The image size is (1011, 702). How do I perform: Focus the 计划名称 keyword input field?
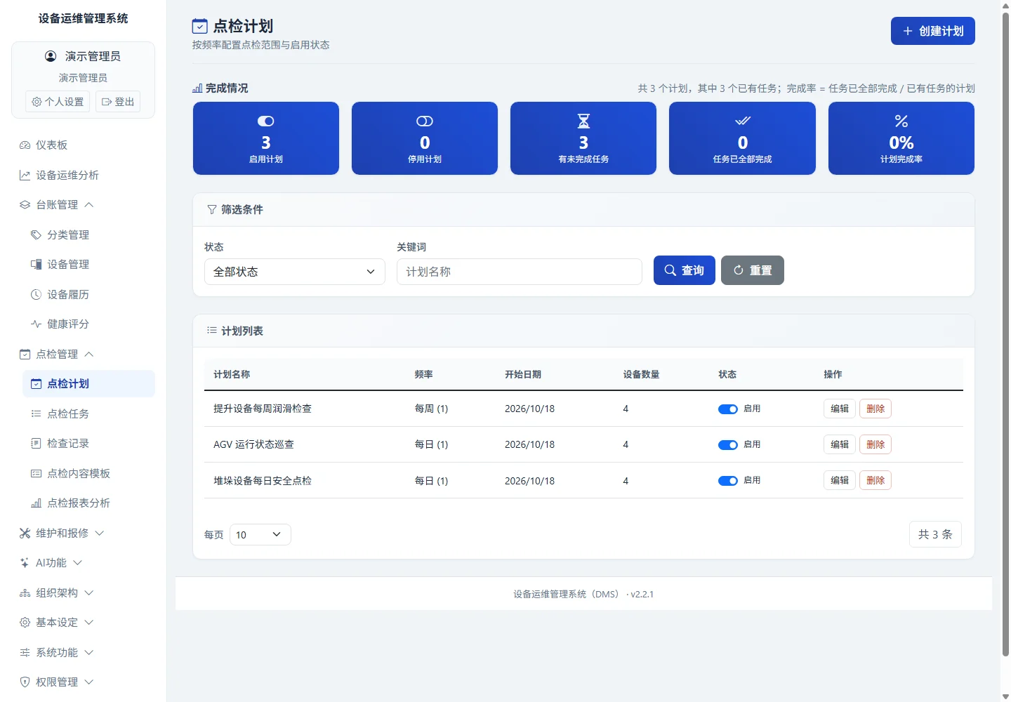click(520, 272)
